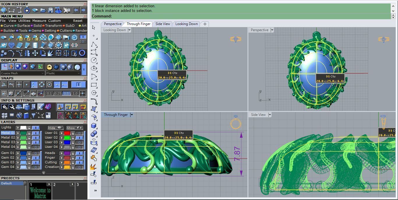Click the shaded blue sphere display mode

coord(18,67)
